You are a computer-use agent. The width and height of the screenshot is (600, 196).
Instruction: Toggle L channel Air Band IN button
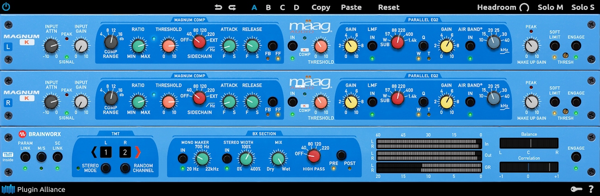[x=470, y=46]
